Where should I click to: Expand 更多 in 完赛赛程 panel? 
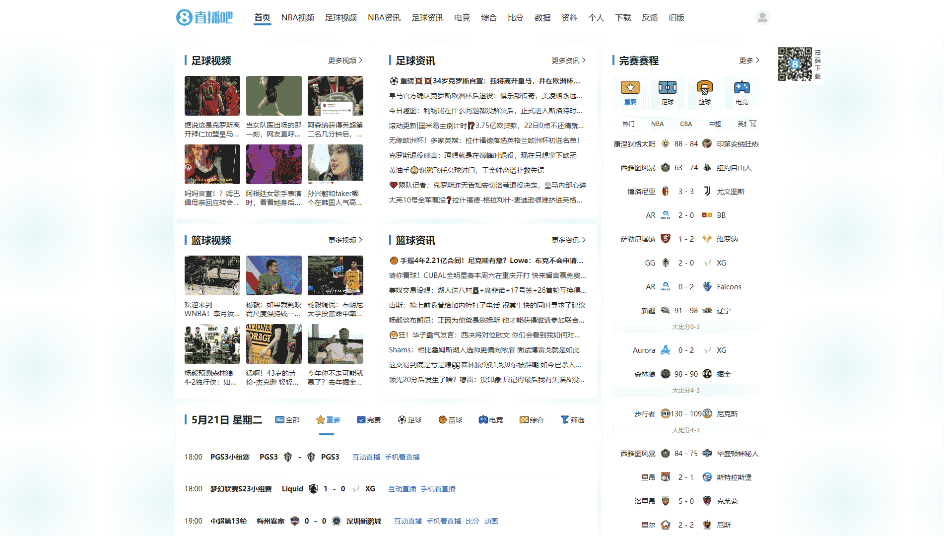[749, 61]
